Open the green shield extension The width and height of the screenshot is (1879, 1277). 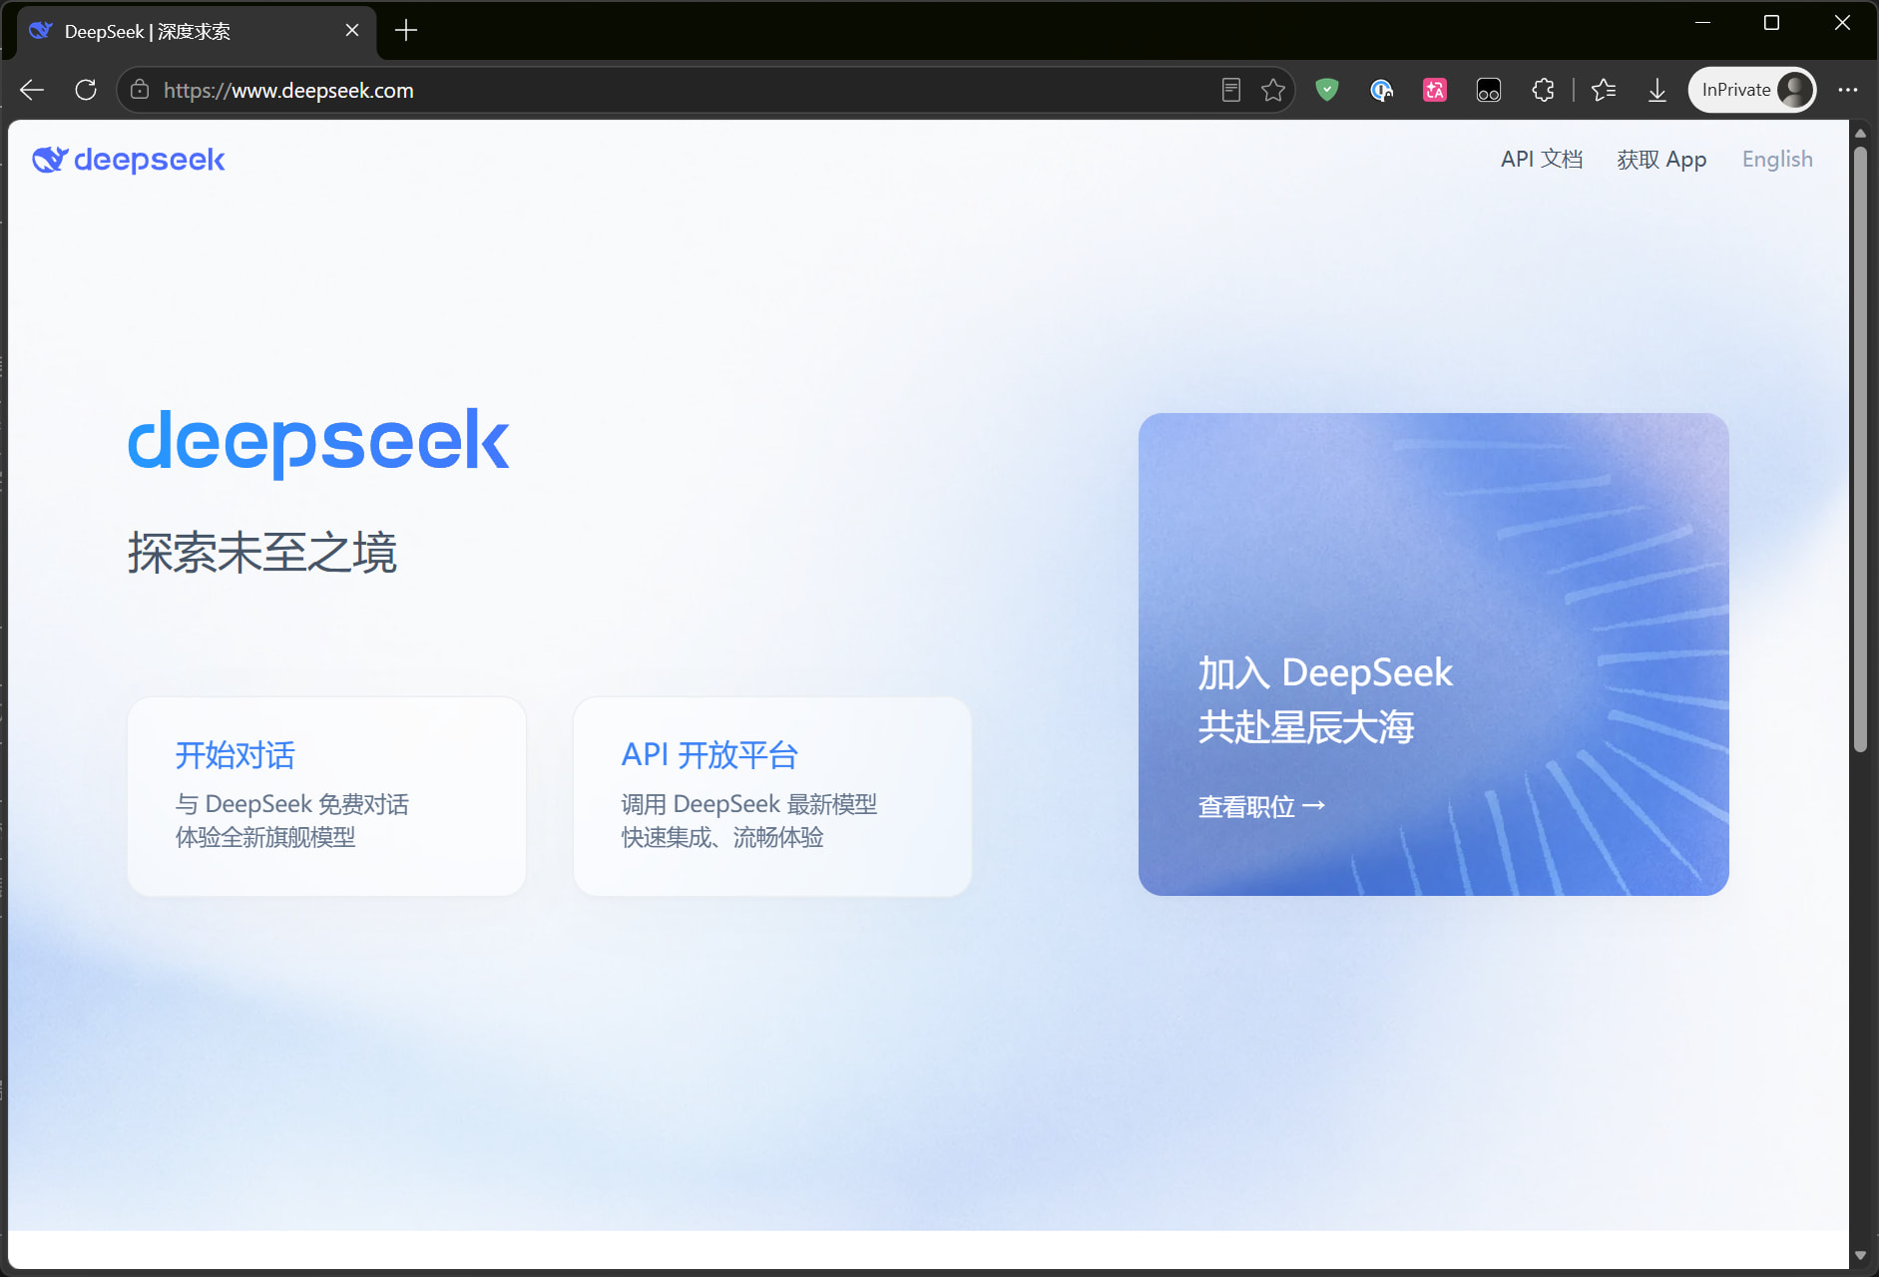[x=1327, y=90]
